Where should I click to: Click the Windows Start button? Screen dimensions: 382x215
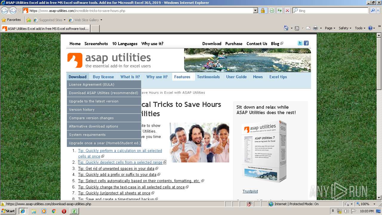pos(8,211)
